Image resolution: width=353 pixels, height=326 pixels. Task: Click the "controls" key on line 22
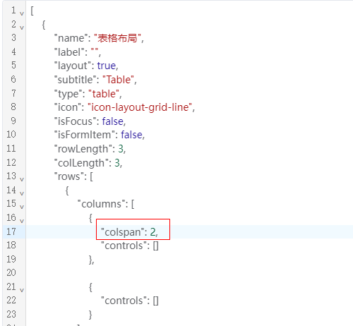click(x=124, y=301)
